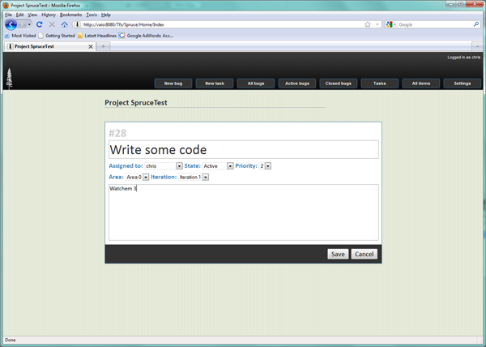
Task: Bookmark this page with the star icon
Action: click(x=368, y=24)
